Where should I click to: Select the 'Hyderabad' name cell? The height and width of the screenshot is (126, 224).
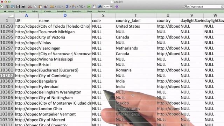(65, 87)
